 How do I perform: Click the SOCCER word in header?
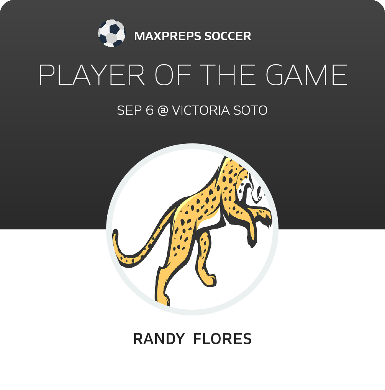pyautogui.click(x=228, y=36)
